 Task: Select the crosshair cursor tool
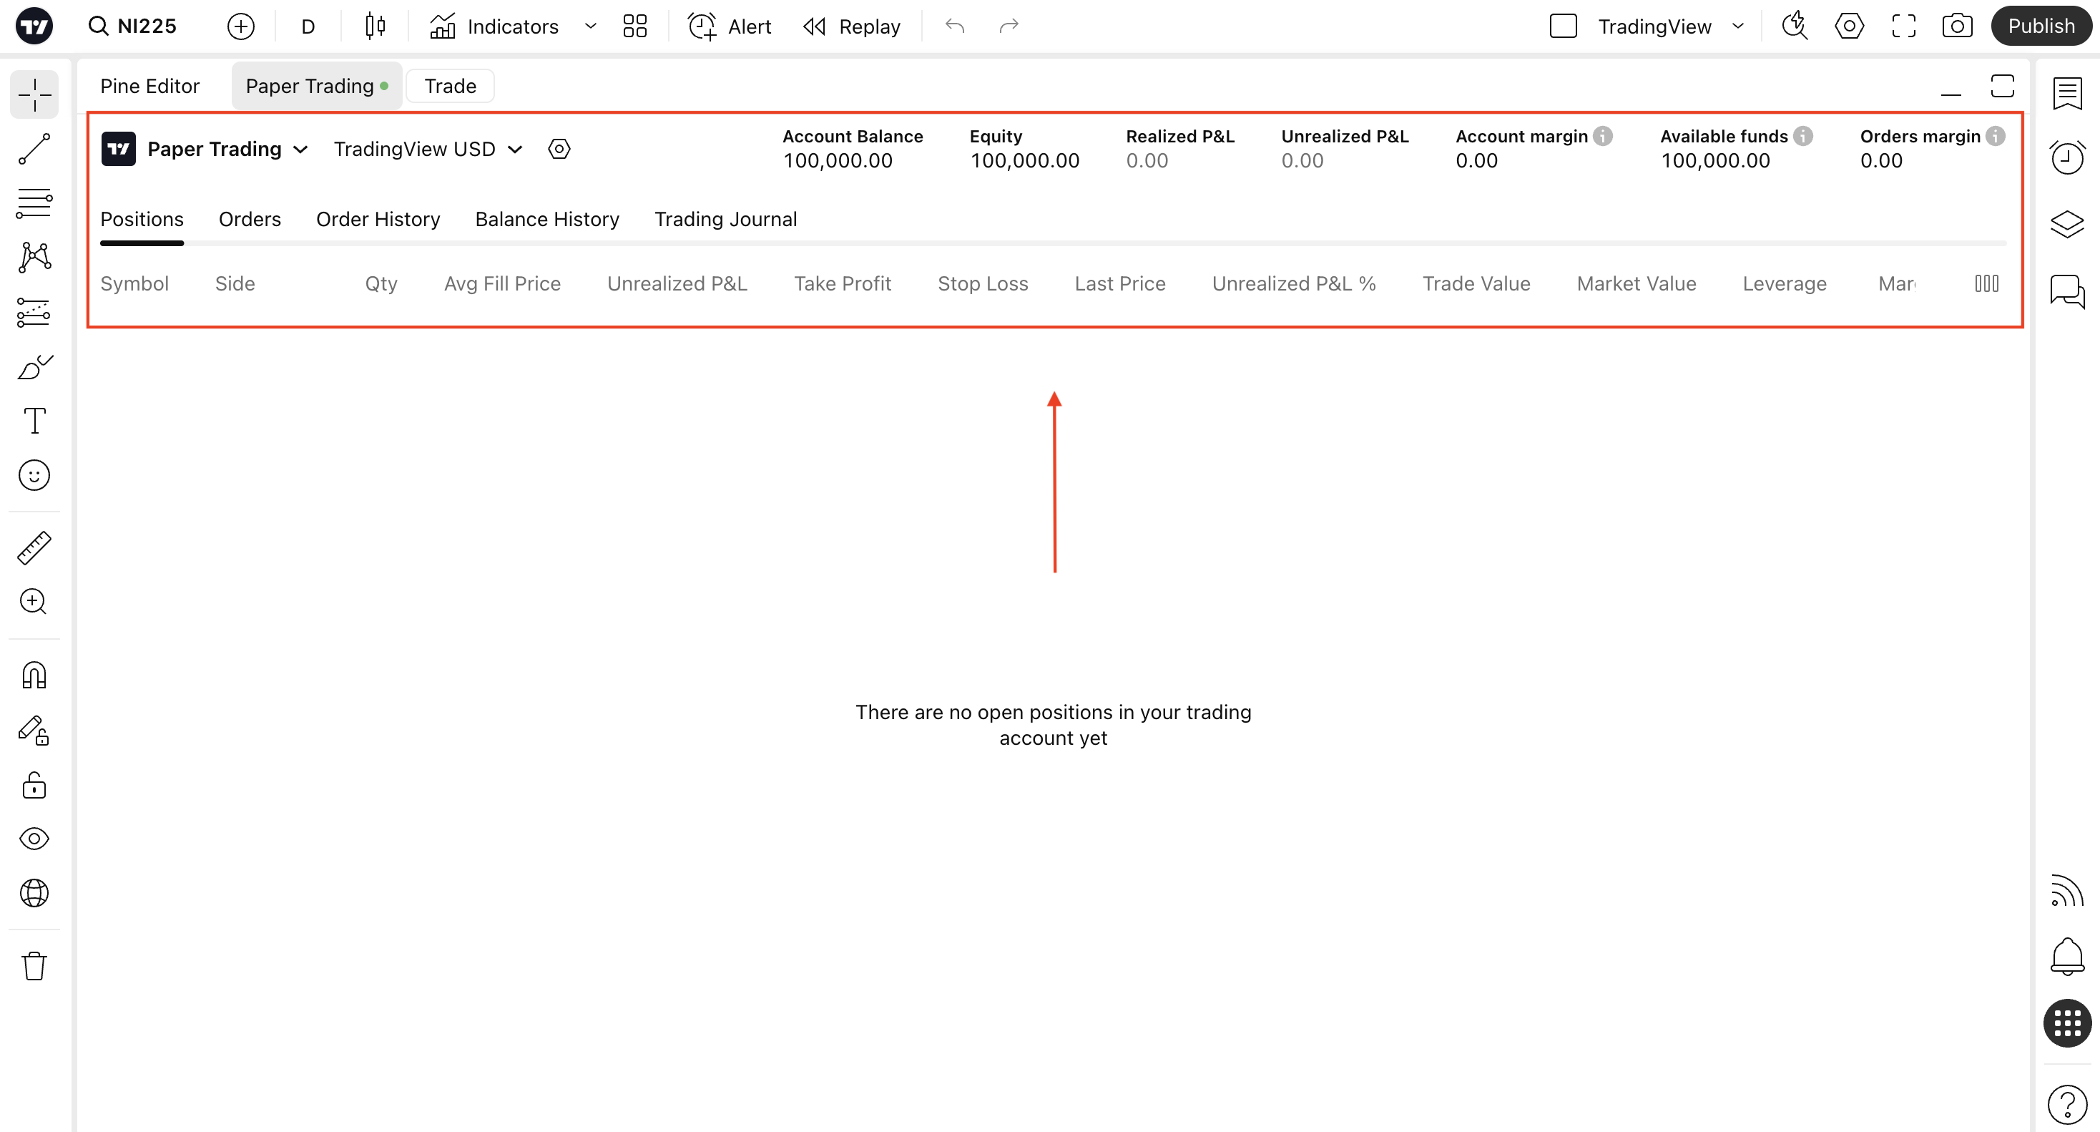34,94
